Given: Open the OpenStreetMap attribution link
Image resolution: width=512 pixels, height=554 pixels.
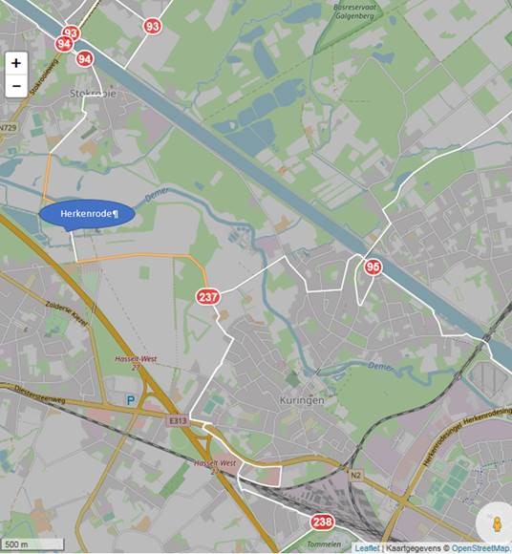Looking at the screenshot, I should click(x=480, y=548).
